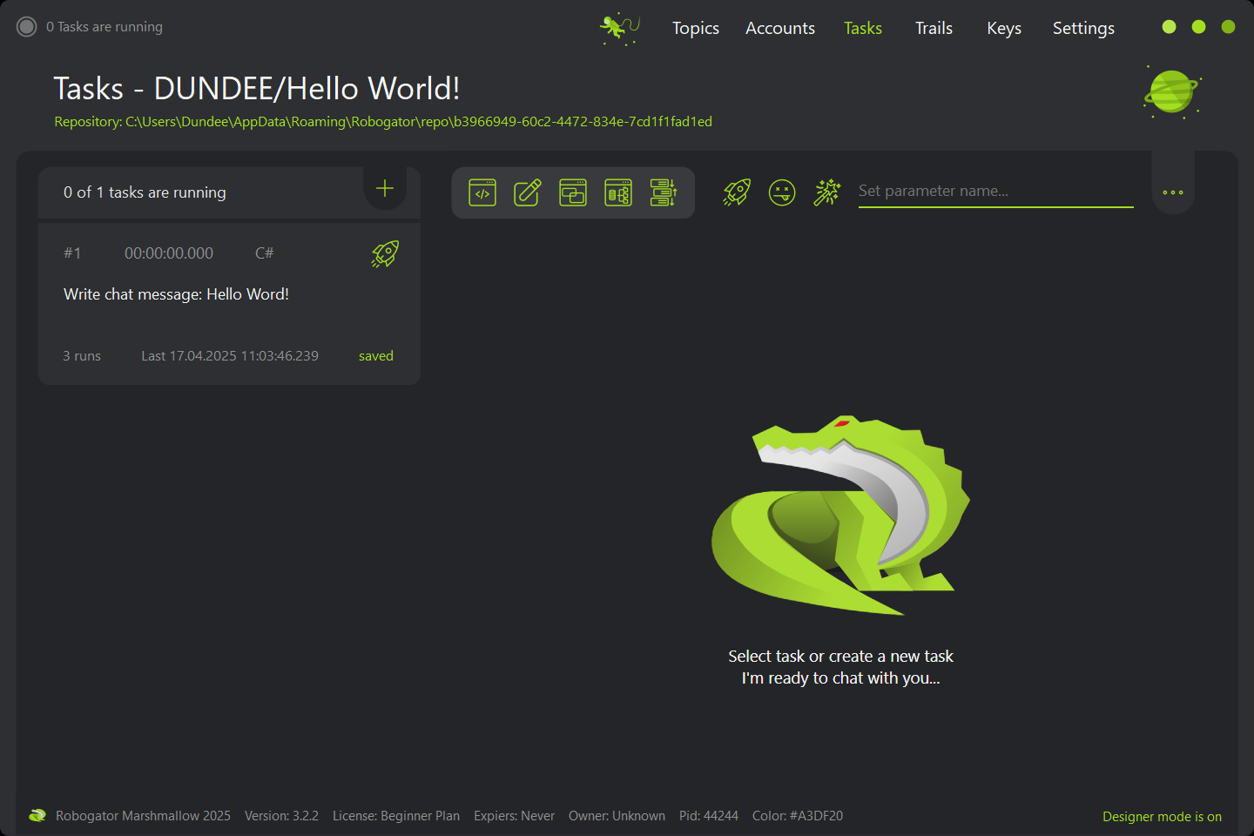Click the 'C#' language label

click(x=265, y=253)
